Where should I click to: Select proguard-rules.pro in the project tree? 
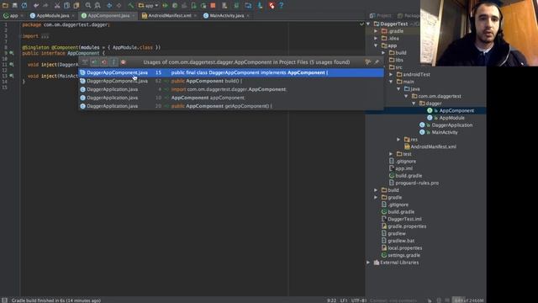[417, 183]
